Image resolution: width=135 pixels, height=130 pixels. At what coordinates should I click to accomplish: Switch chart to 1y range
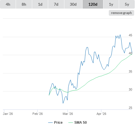(x=111, y=4)
